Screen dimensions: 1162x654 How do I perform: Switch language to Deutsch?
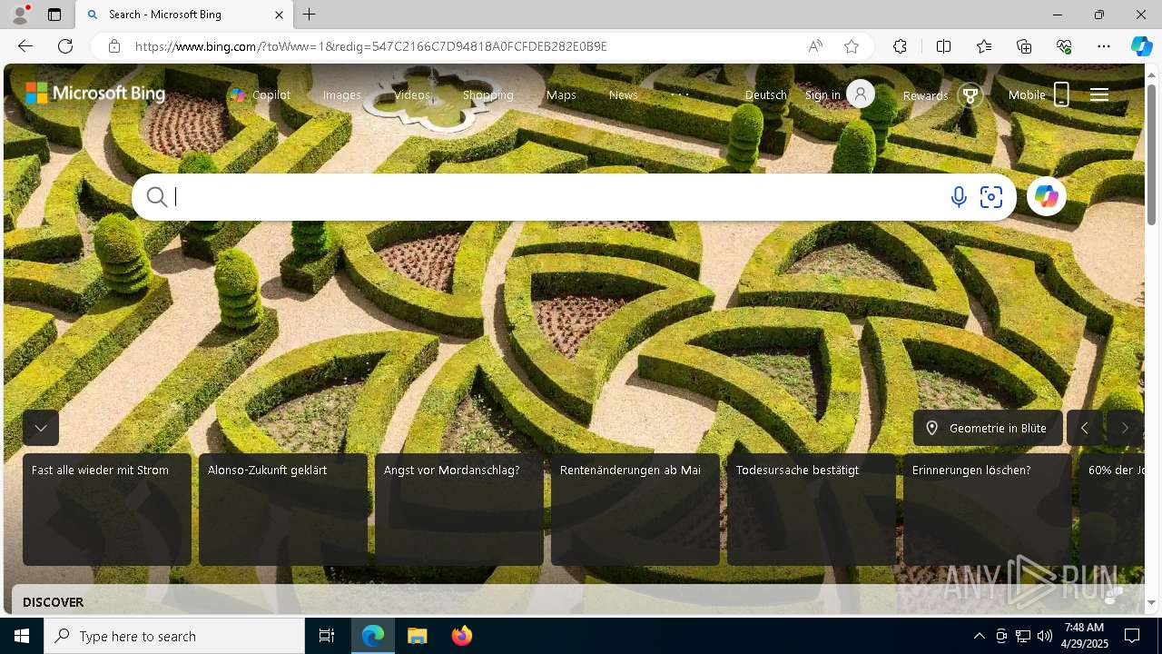[x=766, y=94]
